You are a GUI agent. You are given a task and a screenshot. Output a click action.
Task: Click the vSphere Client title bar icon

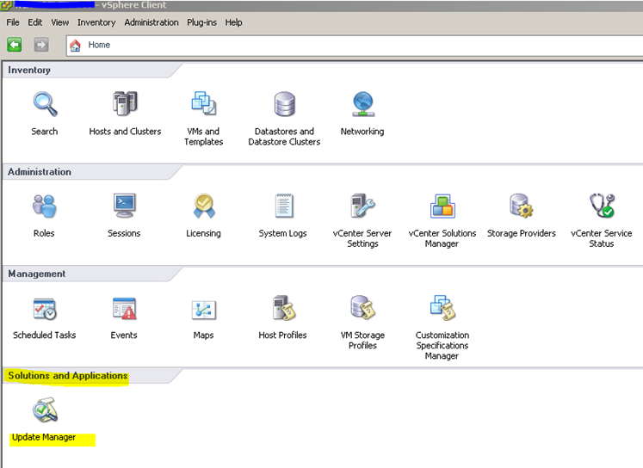coord(6,5)
